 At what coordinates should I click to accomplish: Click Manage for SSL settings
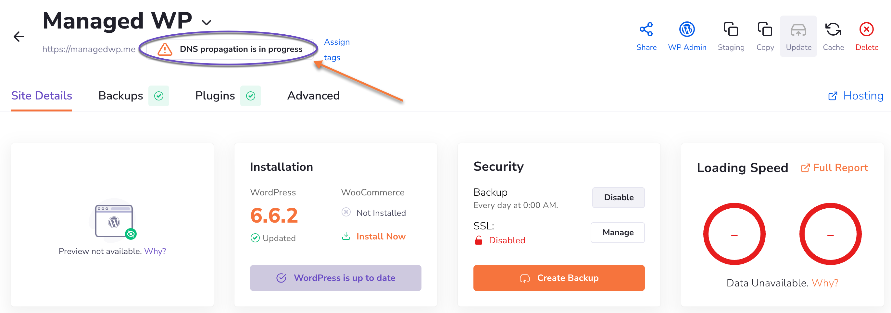point(618,233)
